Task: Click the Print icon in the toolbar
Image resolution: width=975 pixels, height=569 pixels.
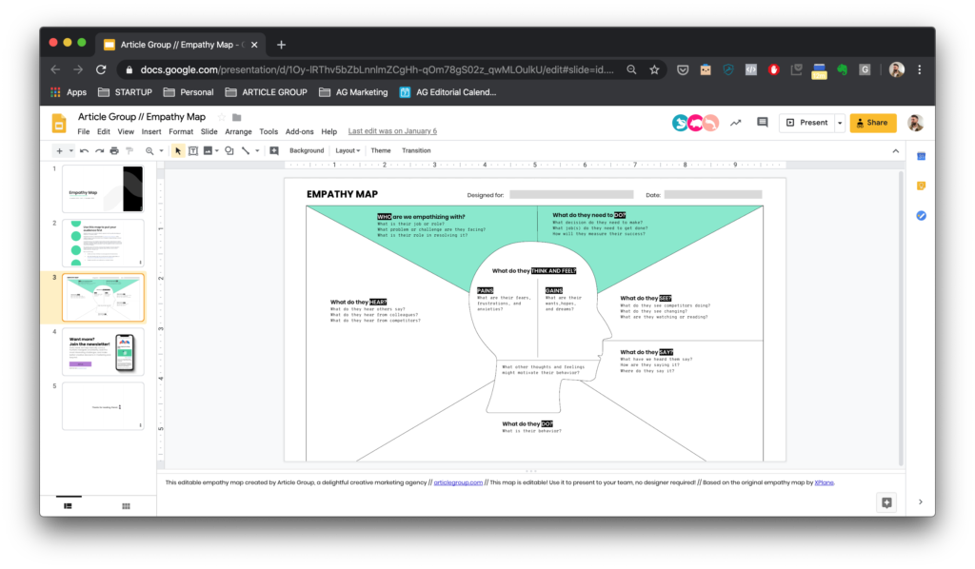Action: pos(114,151)
